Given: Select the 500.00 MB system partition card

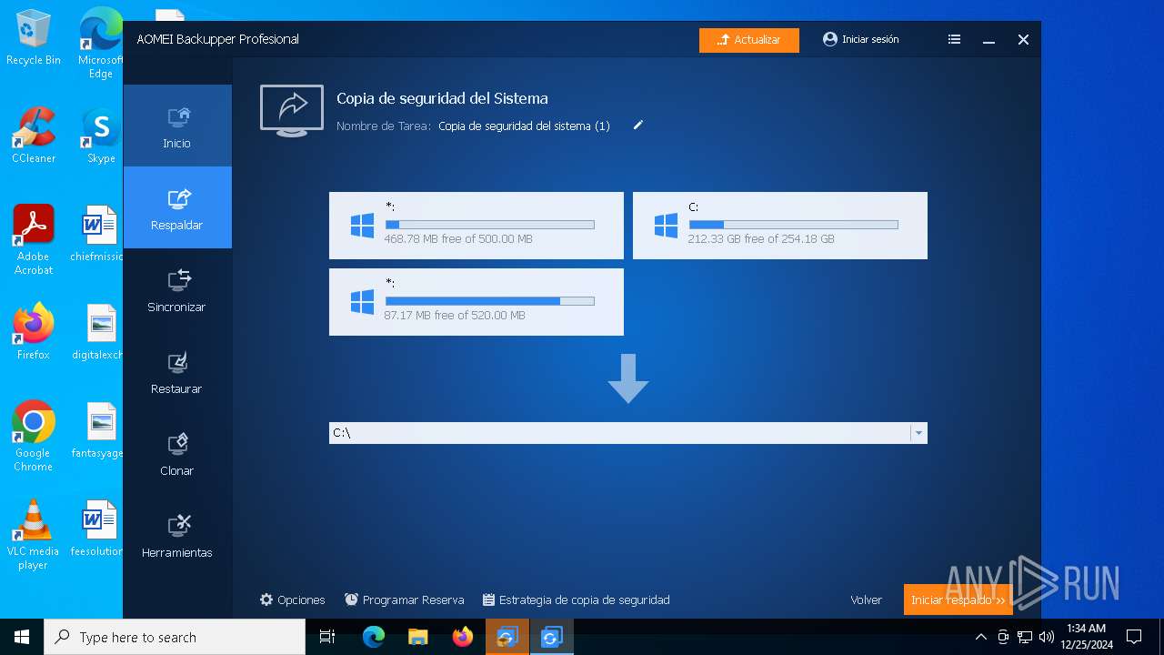Looking at the screenshot, I should pos(477,226).
